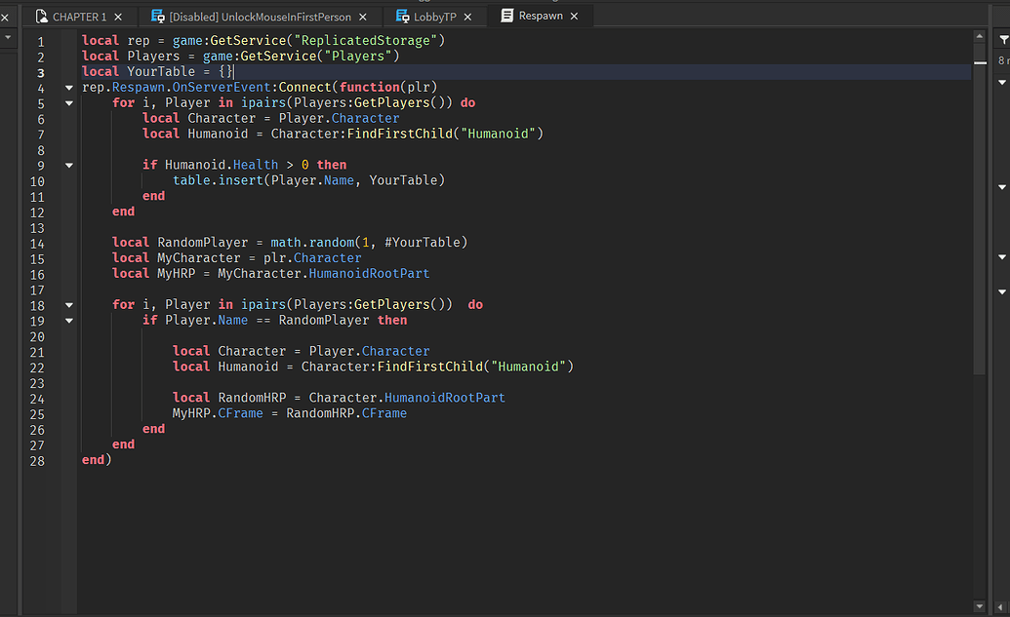Click the editor scrollbar down arrow

click(980, 606)
